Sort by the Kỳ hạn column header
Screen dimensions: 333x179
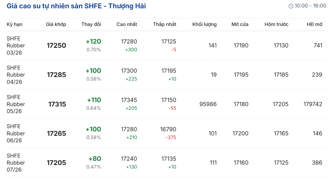coord(14,24)
